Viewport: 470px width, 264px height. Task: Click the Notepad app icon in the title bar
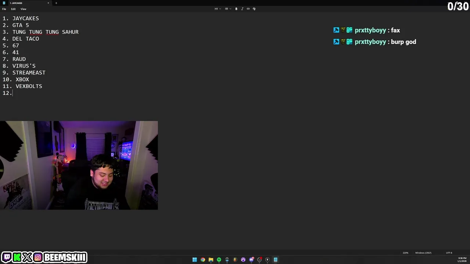3,3
